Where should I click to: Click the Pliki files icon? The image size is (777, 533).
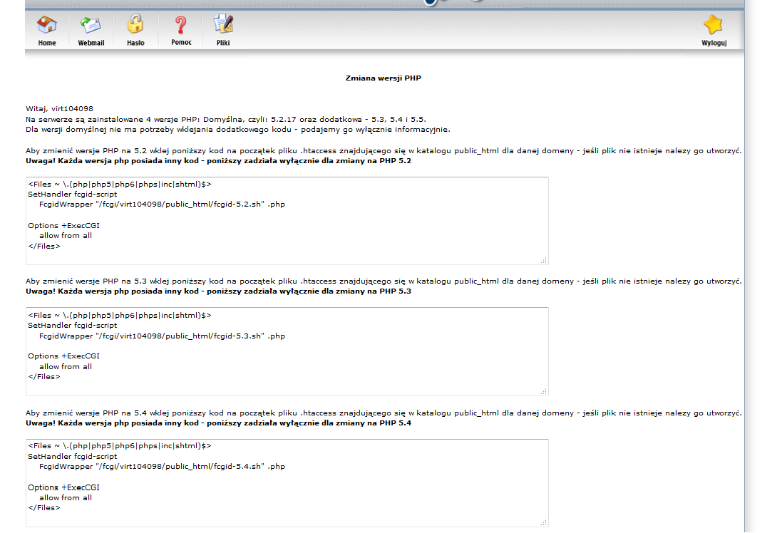coord(223,24)
